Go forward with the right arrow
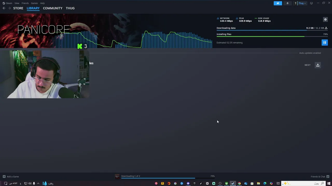Screen dimensions: 332x186 pos(9,8)
